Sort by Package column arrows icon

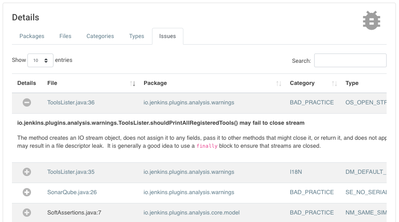278,84
